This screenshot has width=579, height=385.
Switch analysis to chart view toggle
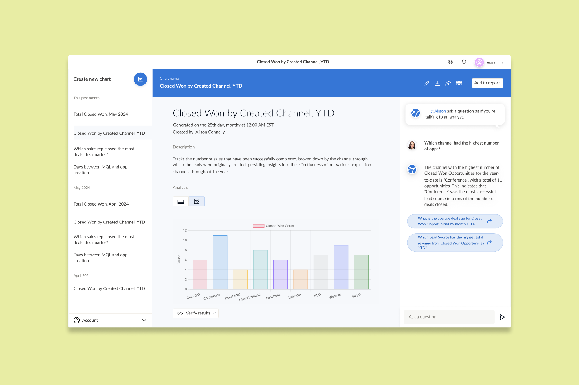[197, 201]
